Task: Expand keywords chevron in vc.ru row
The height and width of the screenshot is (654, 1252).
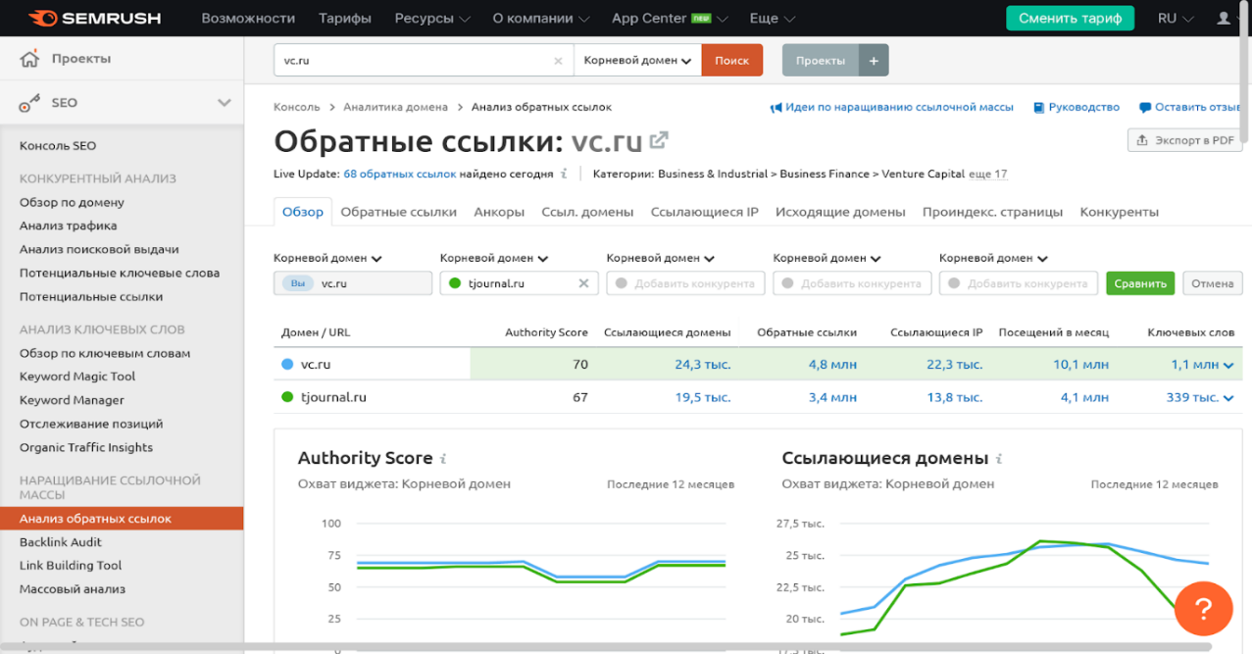Action: coord(1227,365)
